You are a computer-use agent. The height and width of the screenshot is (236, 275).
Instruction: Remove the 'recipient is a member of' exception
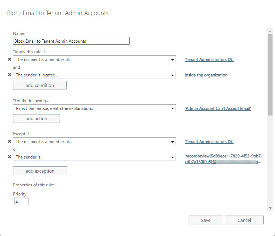click(10, 141)
